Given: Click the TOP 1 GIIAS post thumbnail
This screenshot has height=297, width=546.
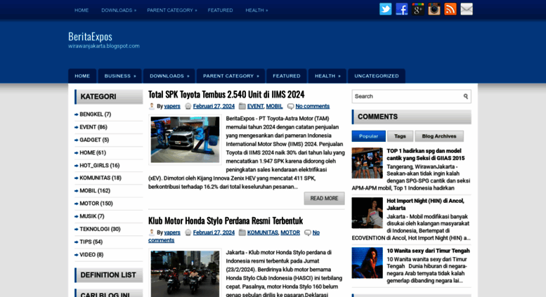Looking at the screenshot, I should [367, 163].
